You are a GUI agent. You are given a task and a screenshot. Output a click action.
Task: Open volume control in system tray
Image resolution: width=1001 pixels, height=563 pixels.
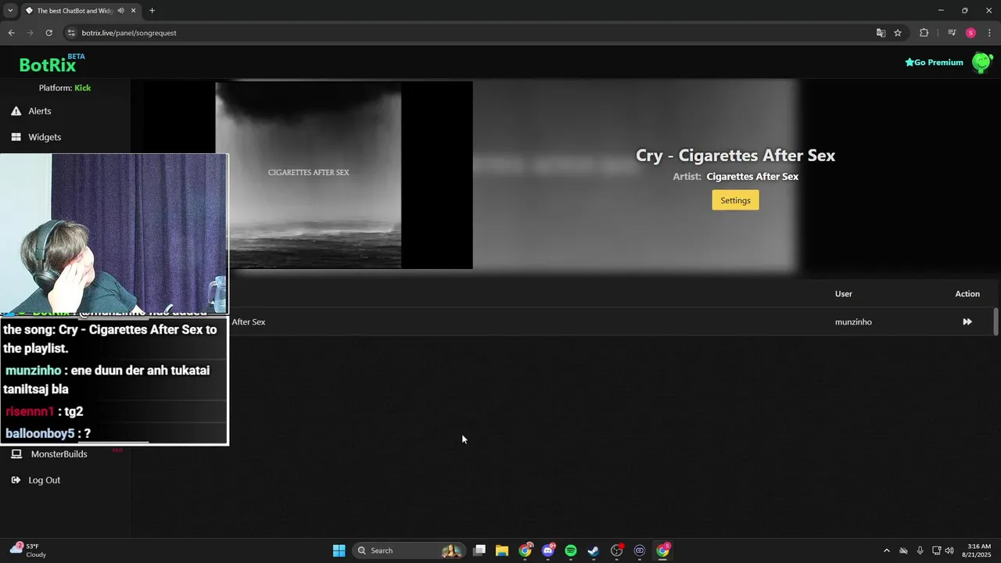949,550
